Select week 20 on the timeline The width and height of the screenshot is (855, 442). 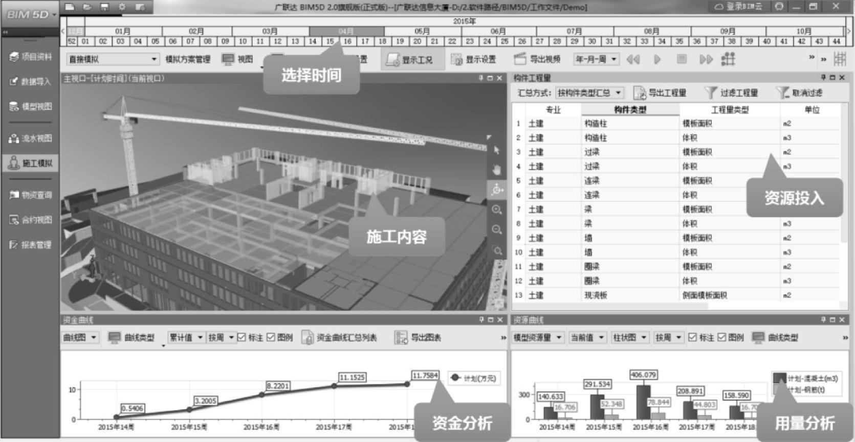(418, 41)
